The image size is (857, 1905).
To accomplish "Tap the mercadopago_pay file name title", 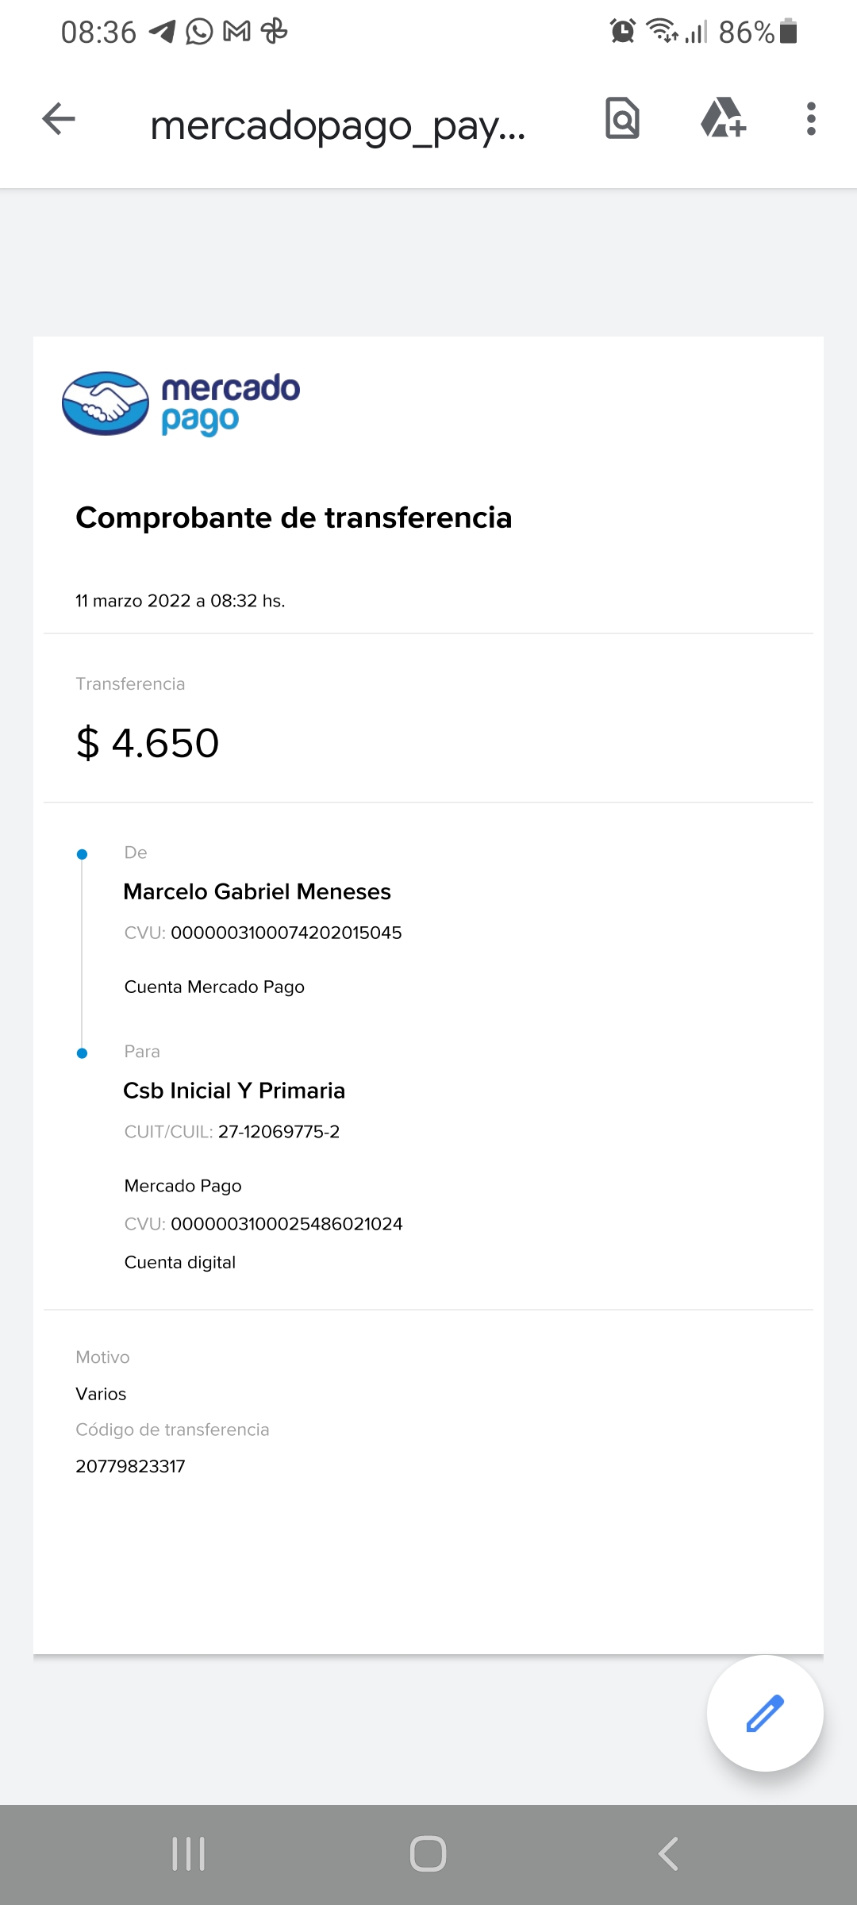I will point(338,125).
